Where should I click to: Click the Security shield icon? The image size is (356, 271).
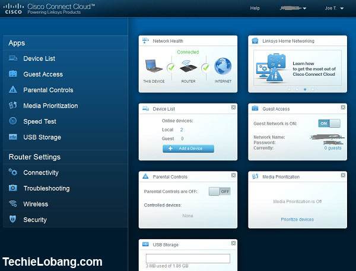coord(12,219)
